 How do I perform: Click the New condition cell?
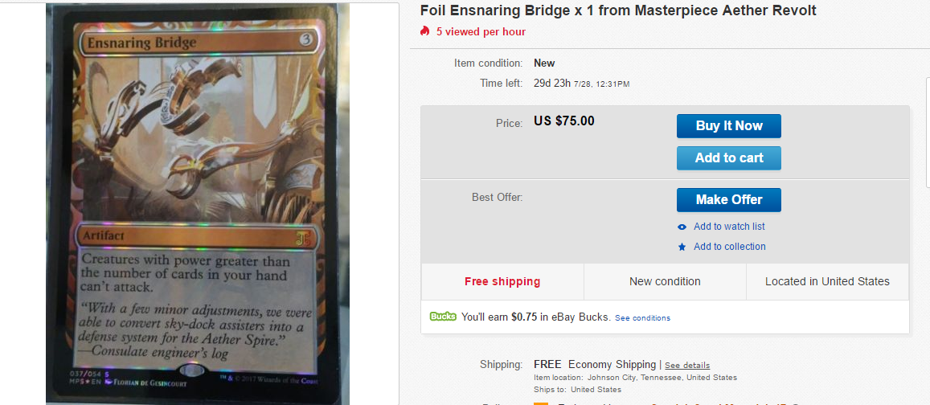point(665,281)
